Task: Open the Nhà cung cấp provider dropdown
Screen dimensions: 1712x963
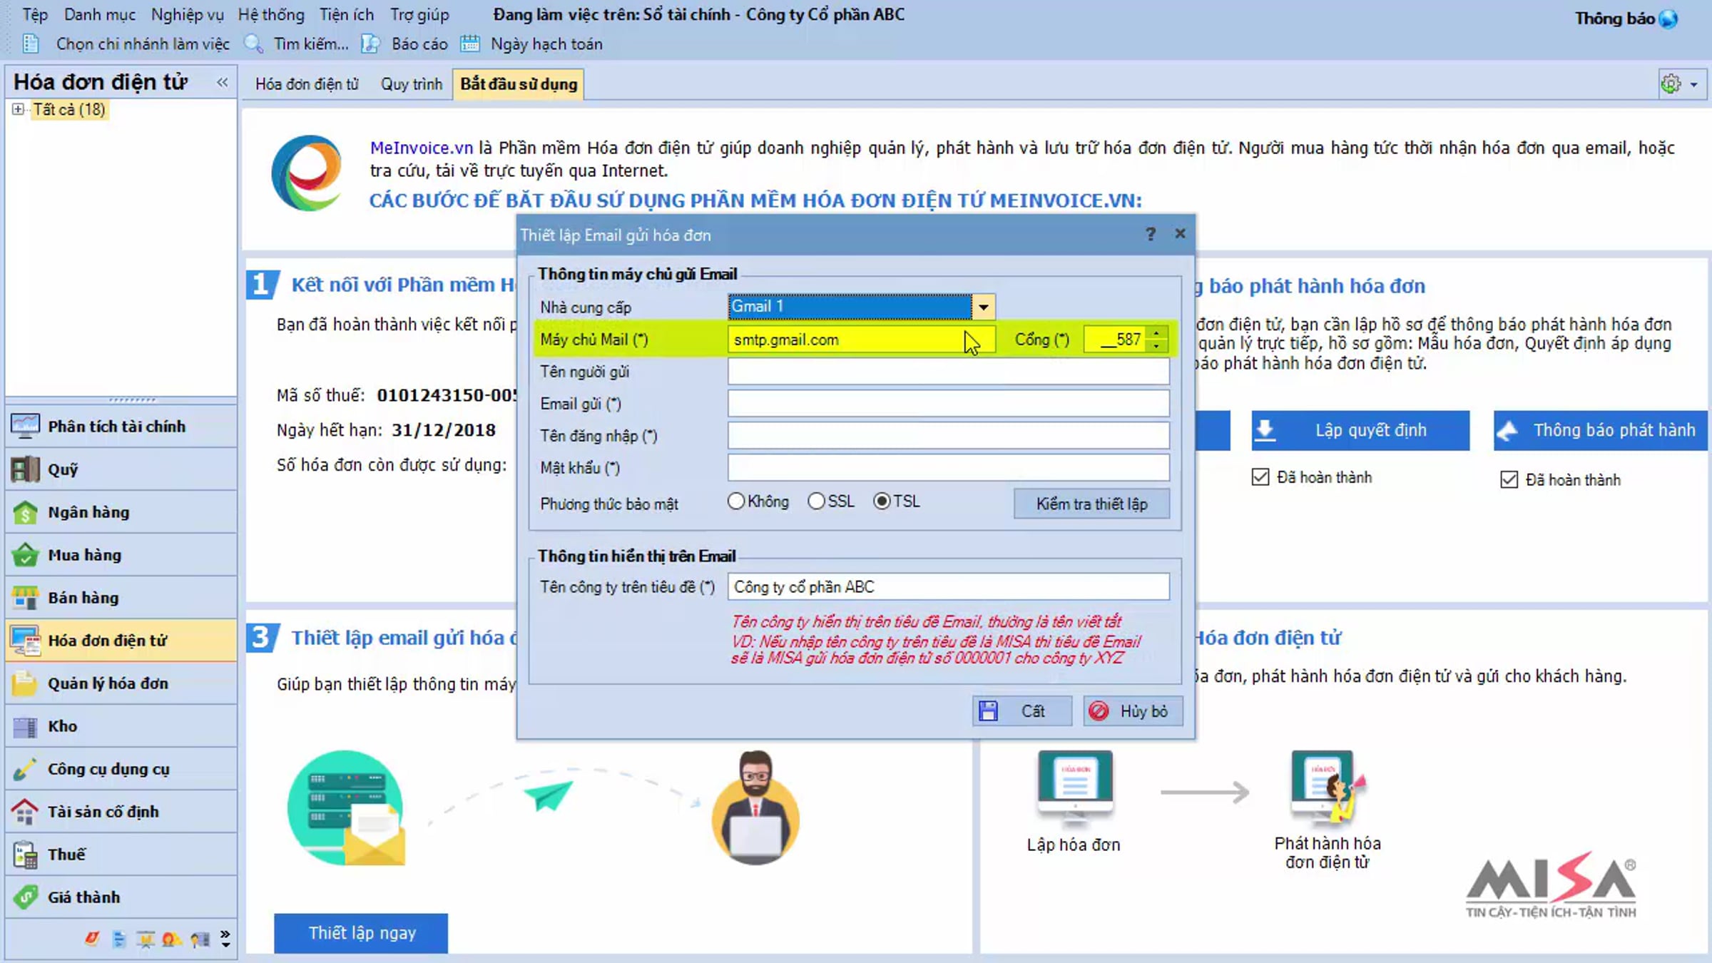Action: pyautogui.click(x=983, y=307)
